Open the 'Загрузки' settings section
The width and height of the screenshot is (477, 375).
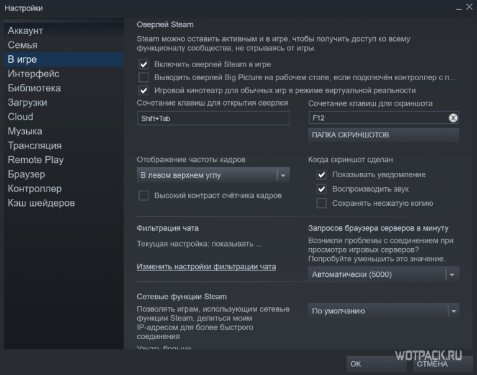pos(64,102)
